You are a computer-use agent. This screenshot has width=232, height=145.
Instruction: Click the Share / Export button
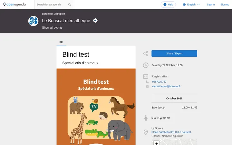[174, 53]
